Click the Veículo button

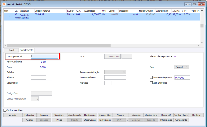pyautogui.click(x=12, y=115)
